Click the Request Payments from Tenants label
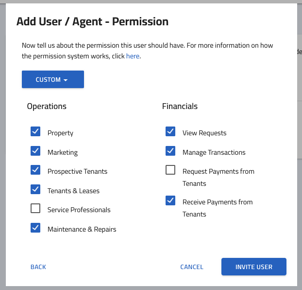The image size is (302, 290). click(x=218, y=177)
